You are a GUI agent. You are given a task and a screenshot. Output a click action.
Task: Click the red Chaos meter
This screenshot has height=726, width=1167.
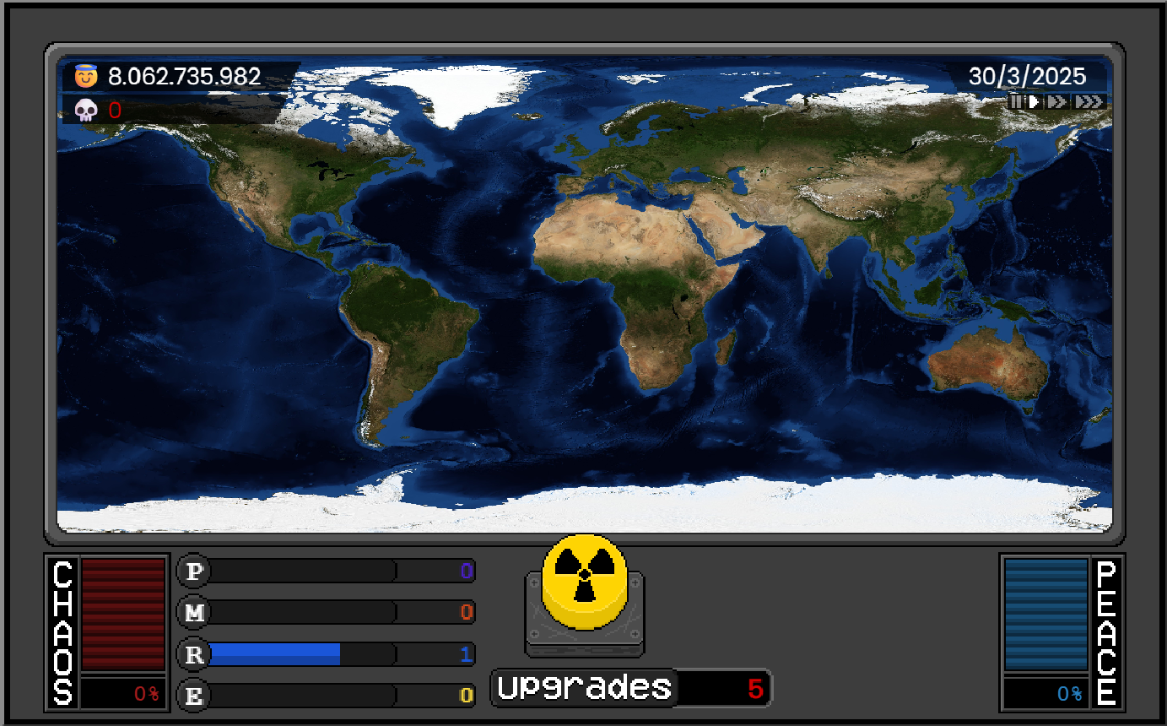pyautogui.click(x=123, y=615)
